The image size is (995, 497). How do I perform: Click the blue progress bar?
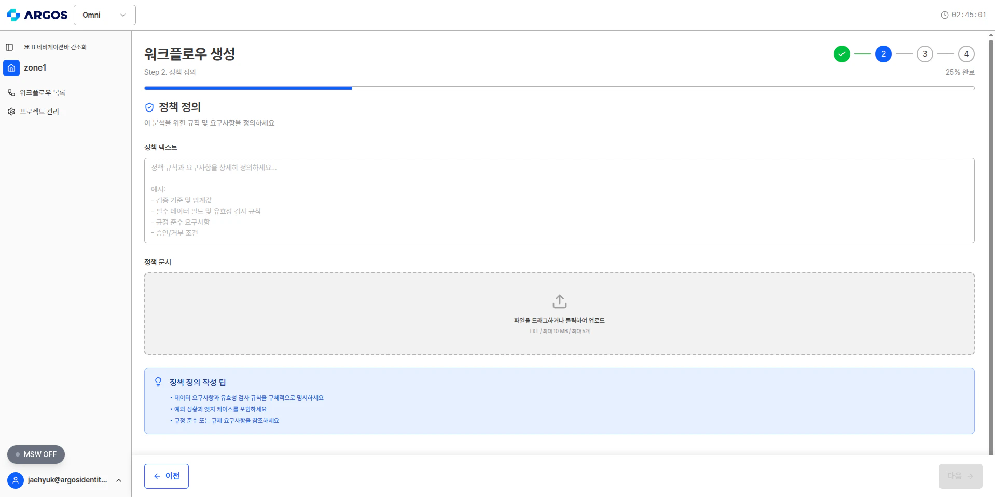point(248,88)
